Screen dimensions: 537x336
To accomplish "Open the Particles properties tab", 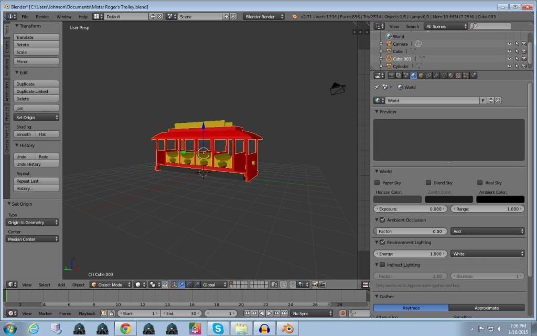I will pos(466,76).
